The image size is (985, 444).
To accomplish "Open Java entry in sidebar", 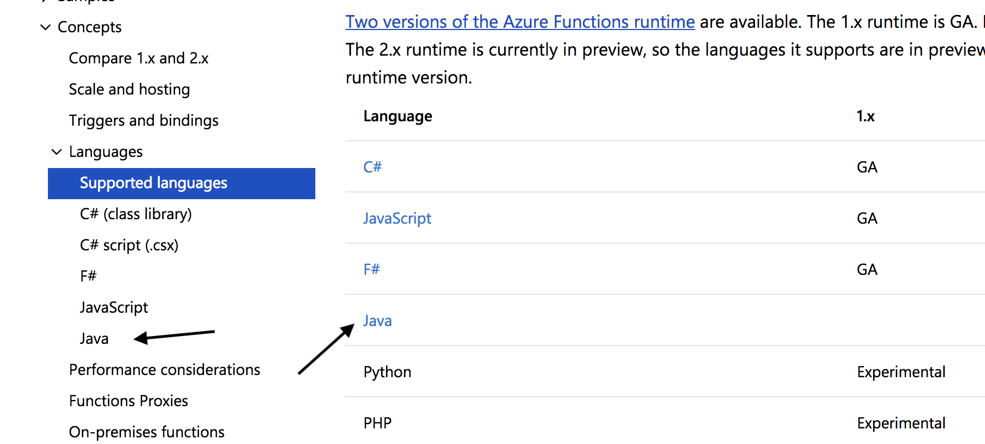I will click(94, 339).
